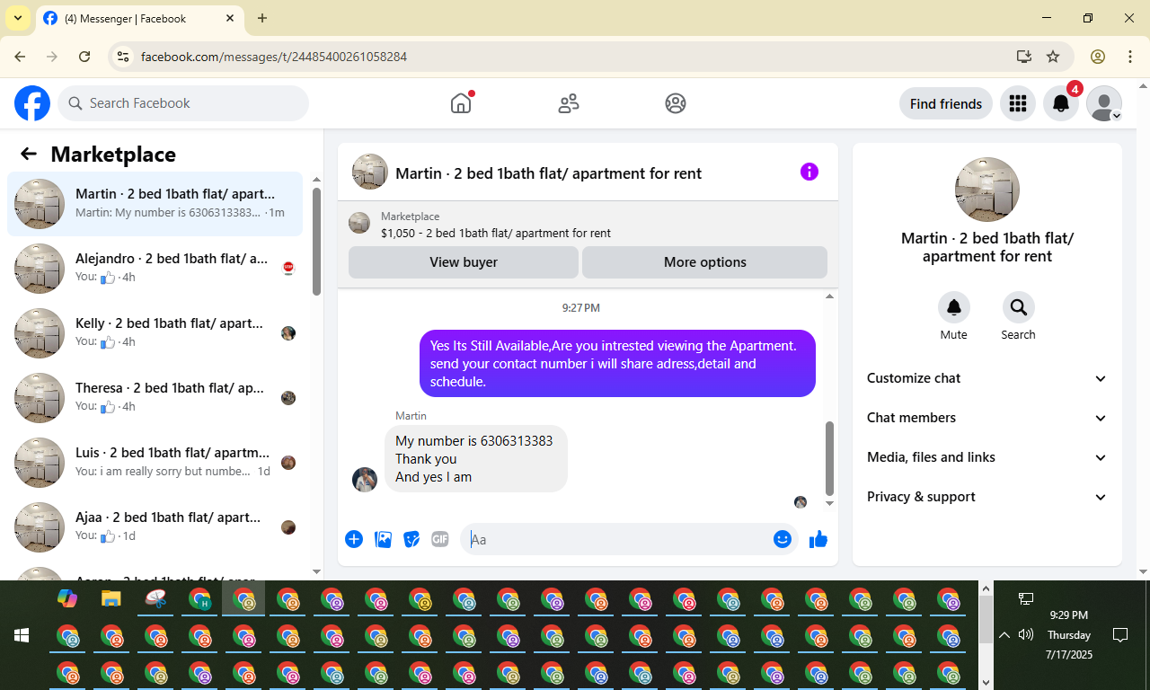Screen dimensions: 1150x690
Task: Click the Find friends button
Action: 946,103
